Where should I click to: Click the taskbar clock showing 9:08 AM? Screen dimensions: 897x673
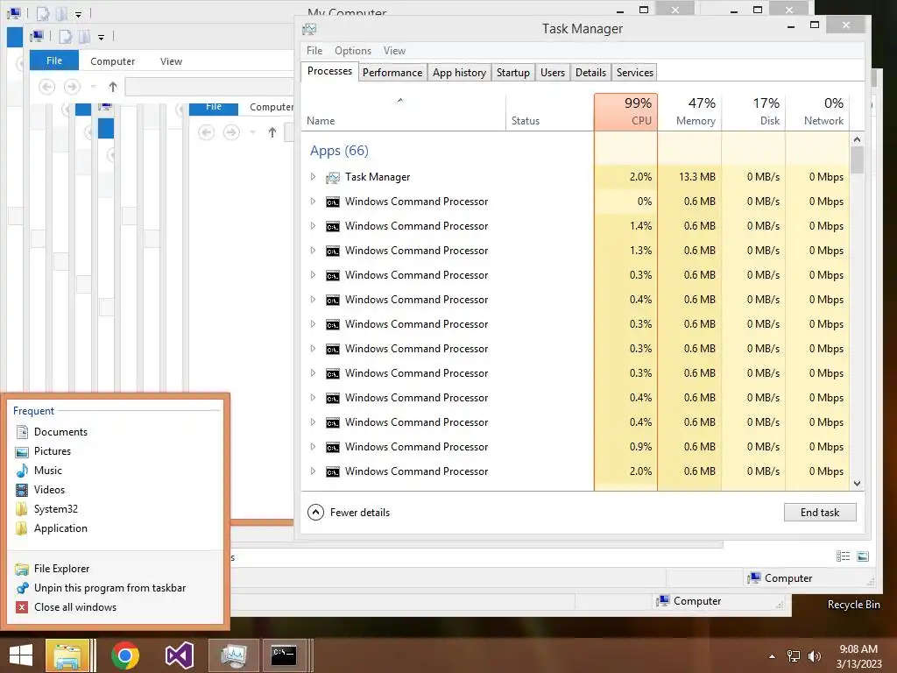click(x=858, y=656)
